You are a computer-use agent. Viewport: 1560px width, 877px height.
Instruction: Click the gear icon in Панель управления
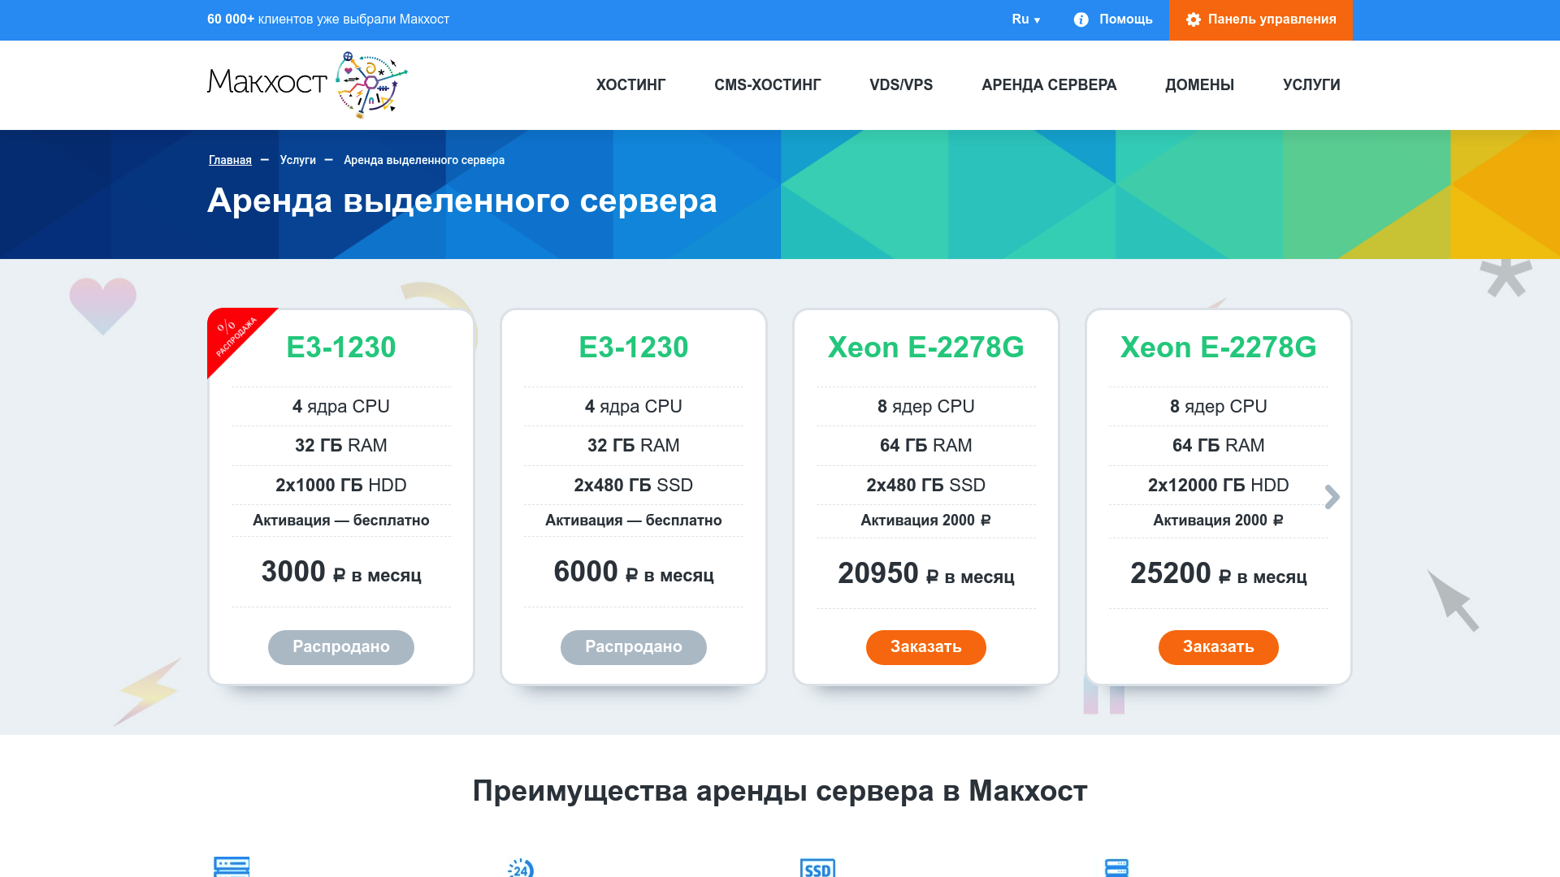(1193, 19)
